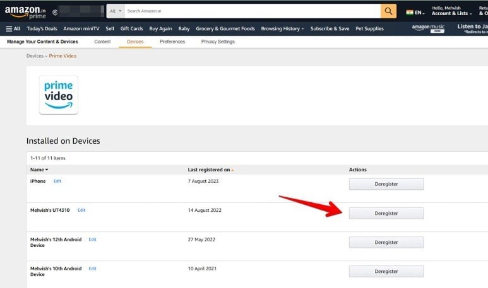
Task: Click the 7 August 2023 date
Action: pyautogui.click(x=203, y=181)
